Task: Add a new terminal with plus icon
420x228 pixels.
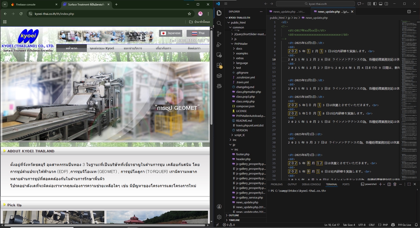Action: (380, 184)
